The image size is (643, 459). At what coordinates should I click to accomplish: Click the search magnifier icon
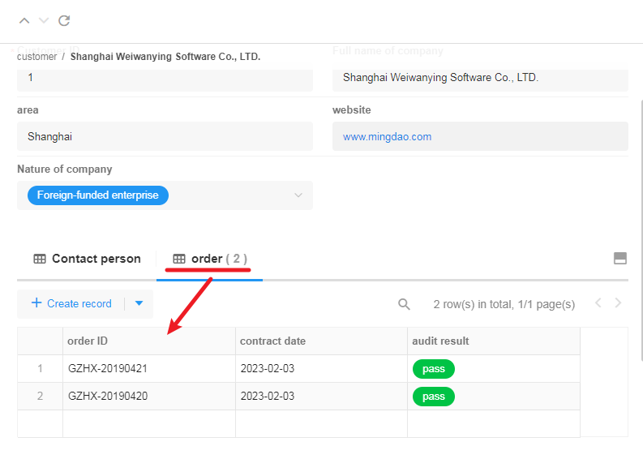click(x=404, y=304)
